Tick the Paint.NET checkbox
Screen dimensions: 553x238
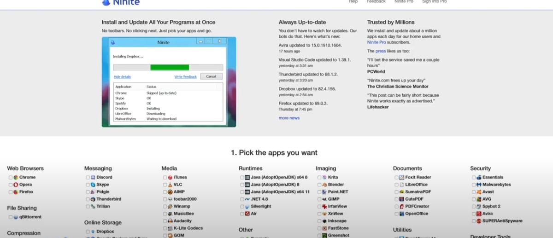pyautogui.click(x=319, y=192)
